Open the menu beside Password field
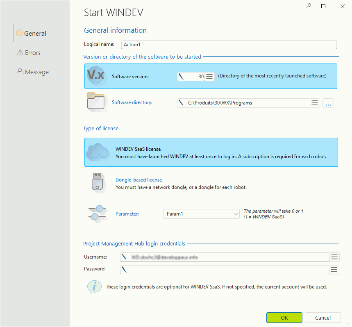This screenshot has height=327, width=352. 334,270
